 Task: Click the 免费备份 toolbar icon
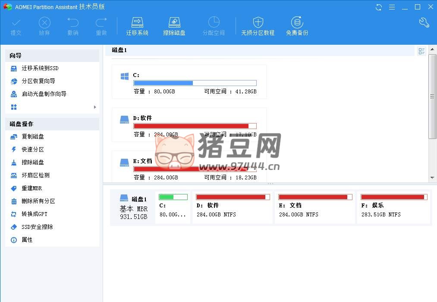[297, 22]
